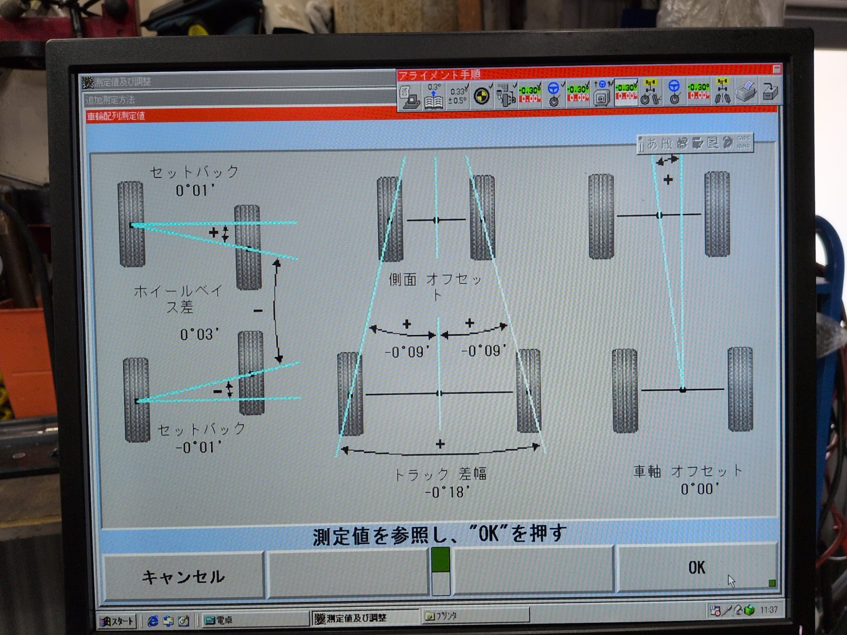Click the save-to-box icon at toolbar end

770,91
